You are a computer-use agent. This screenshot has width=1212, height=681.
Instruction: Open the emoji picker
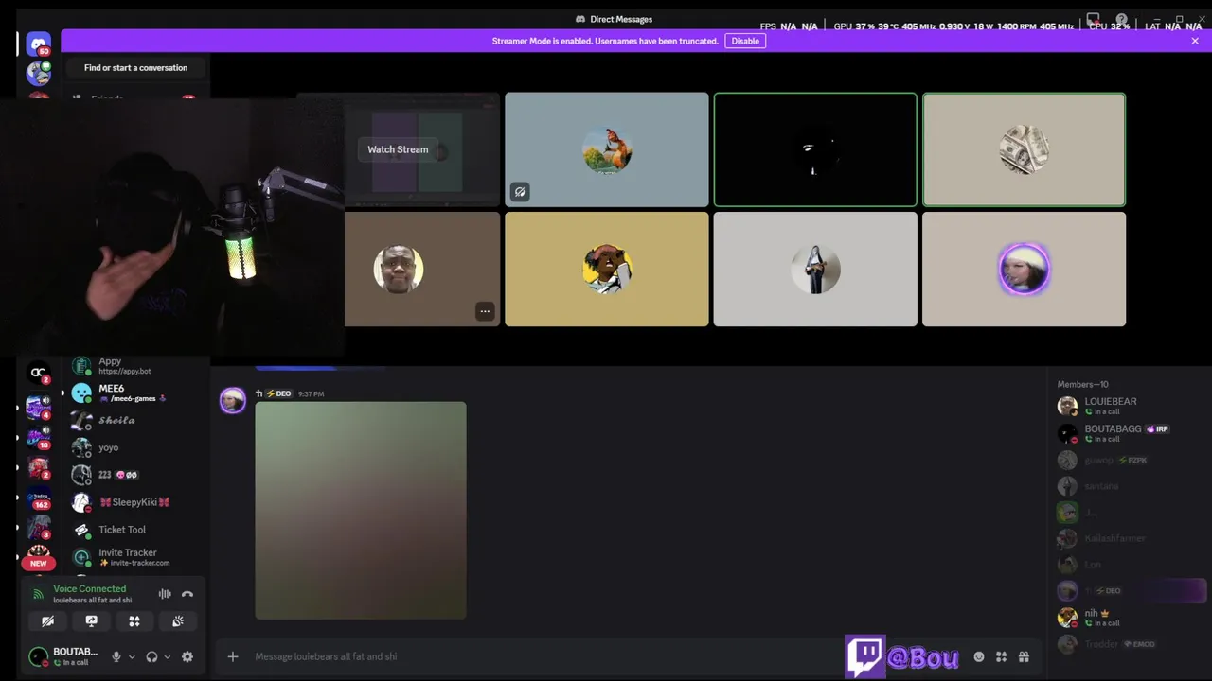tap(979, 656)
